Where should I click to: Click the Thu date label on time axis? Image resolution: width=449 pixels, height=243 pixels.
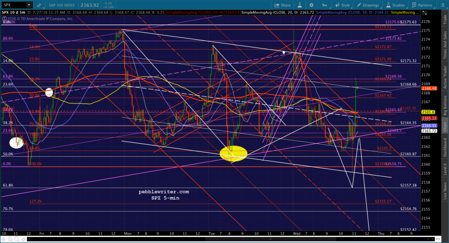[x=381, y=233]
